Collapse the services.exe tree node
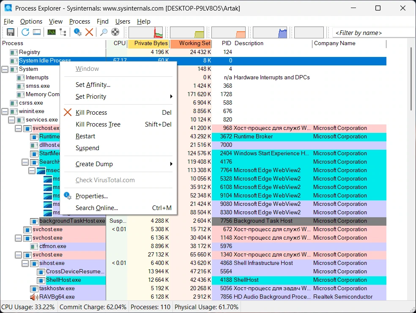Image resolution: width=416 pixels, height=313 pixels. 11,120
